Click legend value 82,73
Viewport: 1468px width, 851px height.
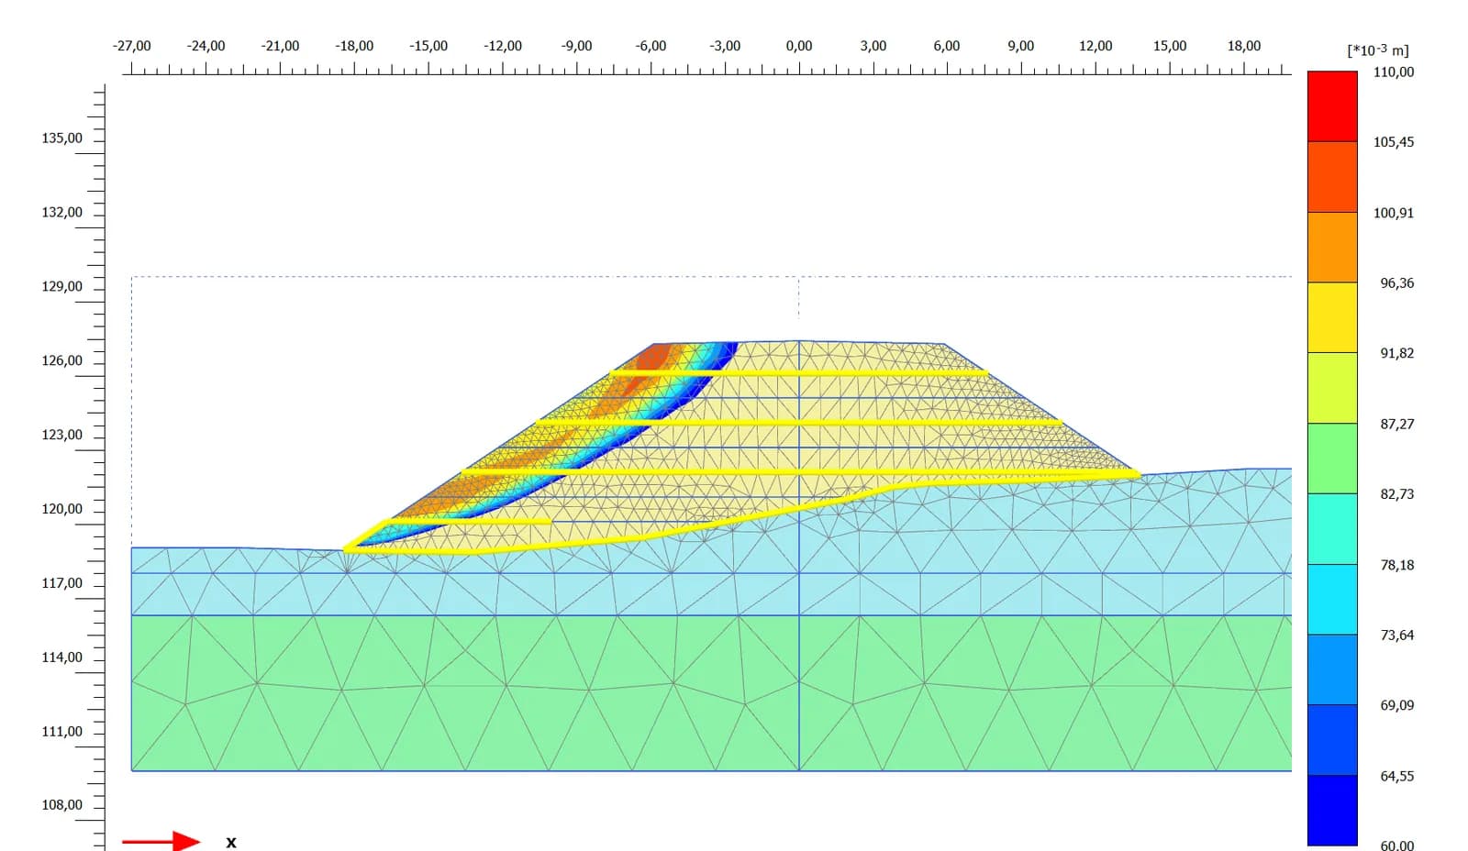[x=1397, y=494]
